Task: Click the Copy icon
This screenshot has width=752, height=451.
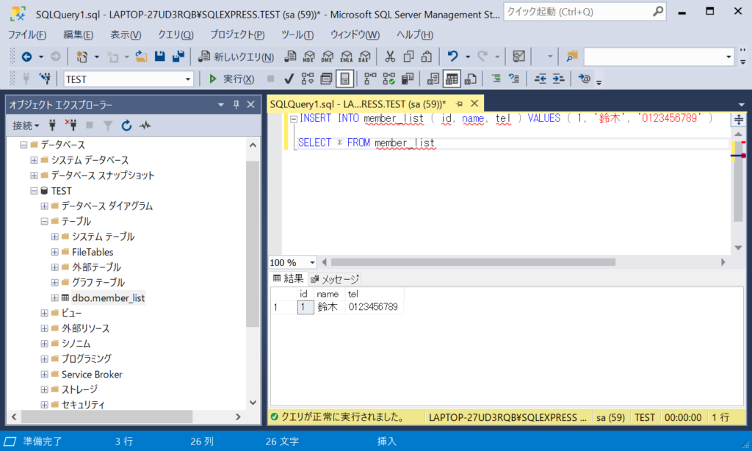Action: [x=408, y=57]
